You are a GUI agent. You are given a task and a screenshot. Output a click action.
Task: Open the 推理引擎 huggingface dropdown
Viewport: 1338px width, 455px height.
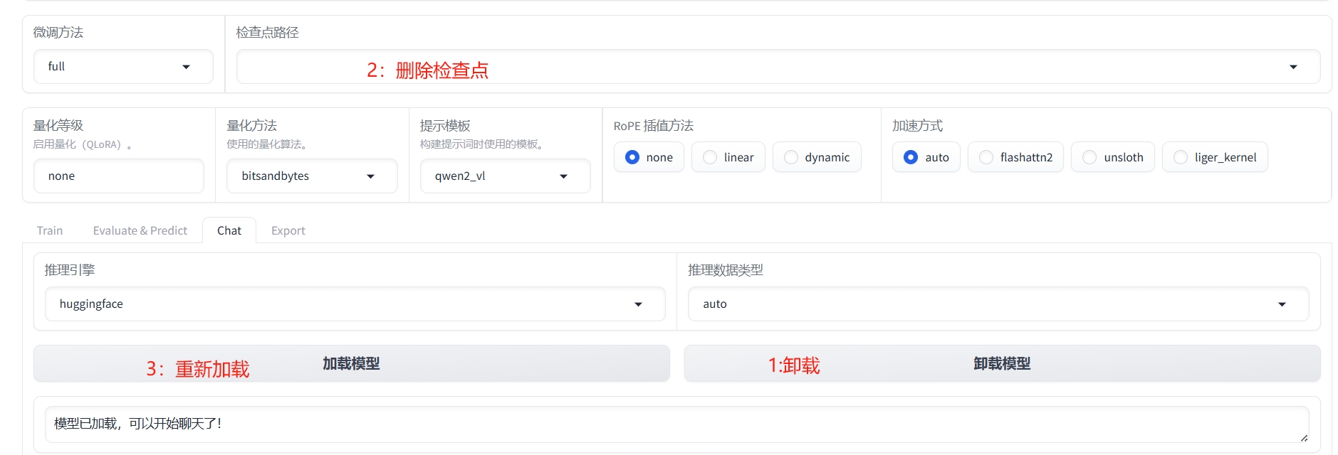click(354, 304)
